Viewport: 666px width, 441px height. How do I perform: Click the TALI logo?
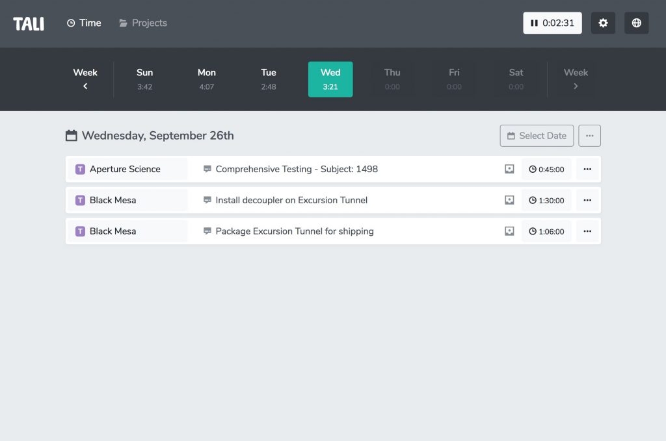coord(28,23)
